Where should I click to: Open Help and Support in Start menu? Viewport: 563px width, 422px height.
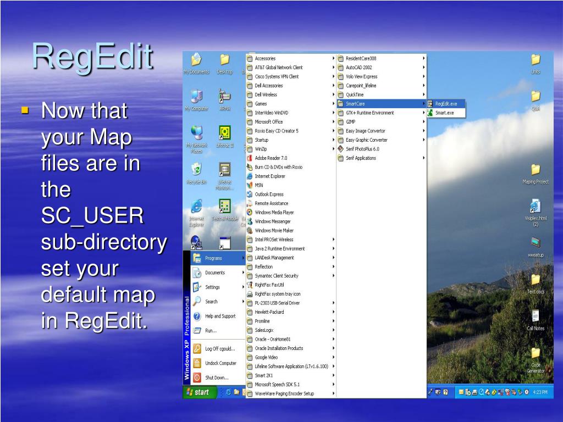click(218, 316)
